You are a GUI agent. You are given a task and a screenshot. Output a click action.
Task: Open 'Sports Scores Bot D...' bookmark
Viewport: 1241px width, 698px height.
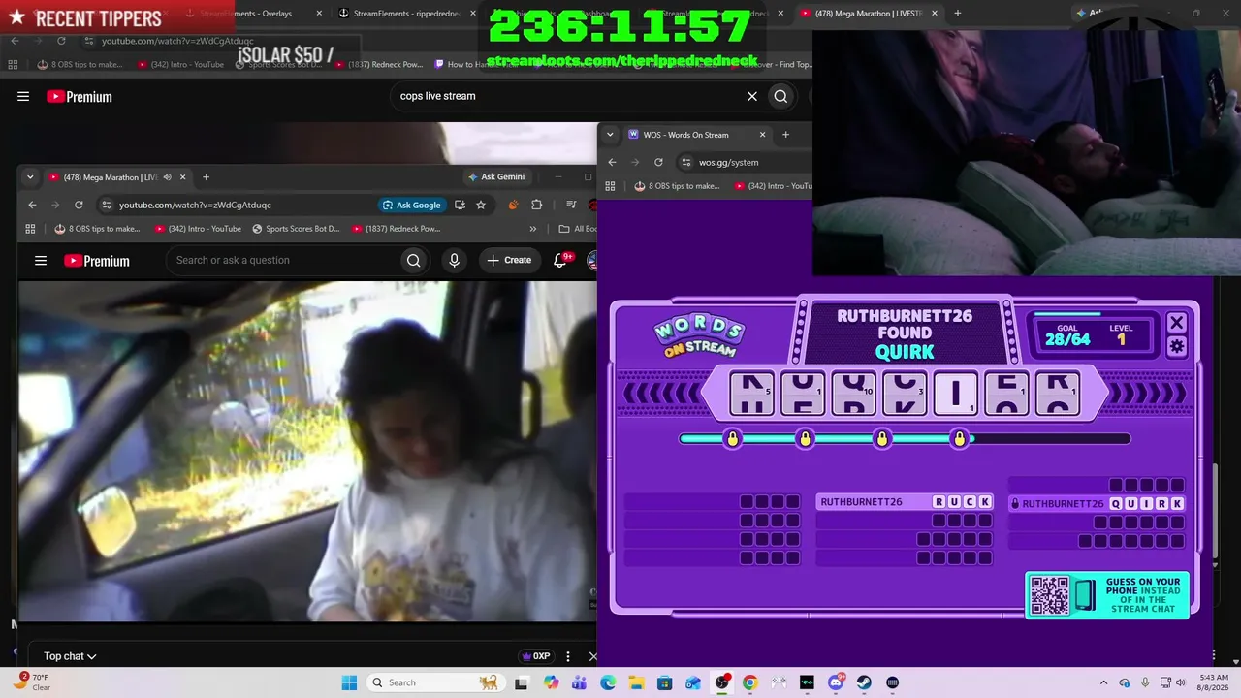click(x=296, y=229)
